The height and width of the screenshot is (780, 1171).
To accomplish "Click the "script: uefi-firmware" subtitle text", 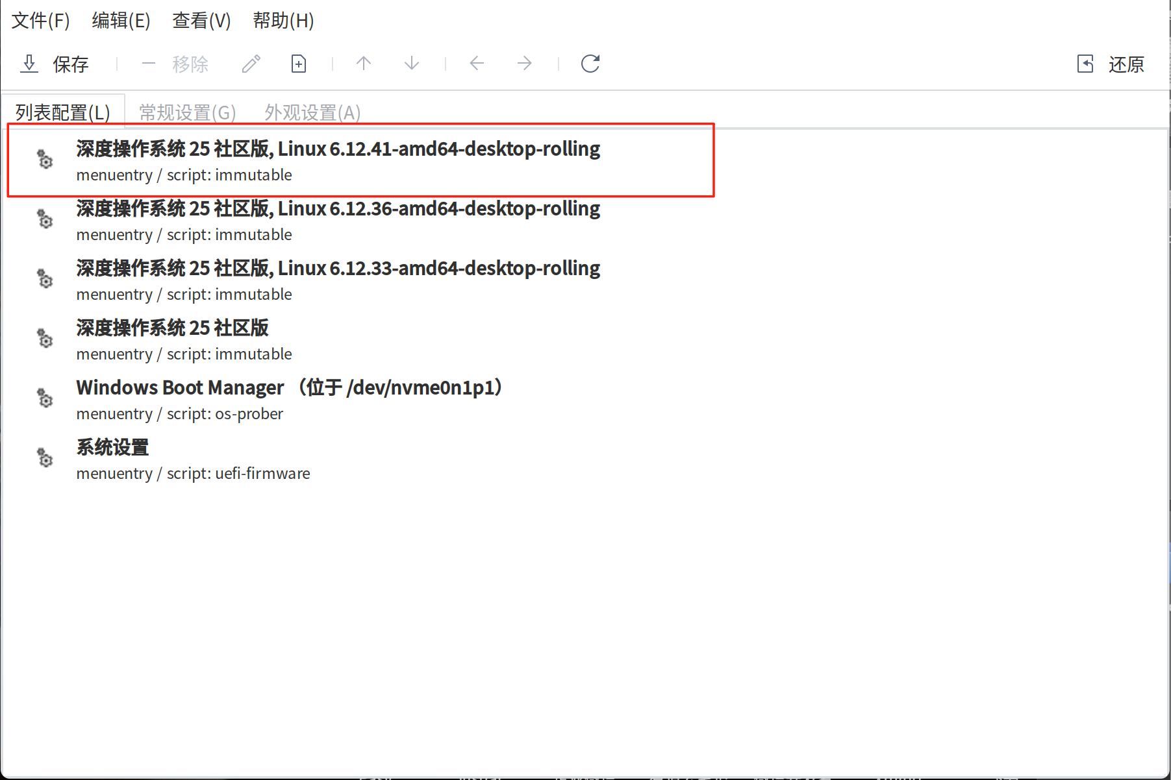I will coord(238,474).
